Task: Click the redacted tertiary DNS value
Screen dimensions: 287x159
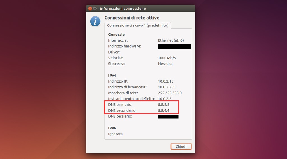Action: pos(168,117)
